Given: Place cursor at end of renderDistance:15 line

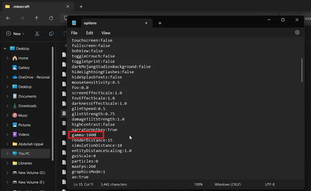Looking at the screenshot, I should tap(112, 140).
